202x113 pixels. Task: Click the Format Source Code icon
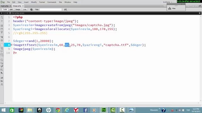pos(2,84)
